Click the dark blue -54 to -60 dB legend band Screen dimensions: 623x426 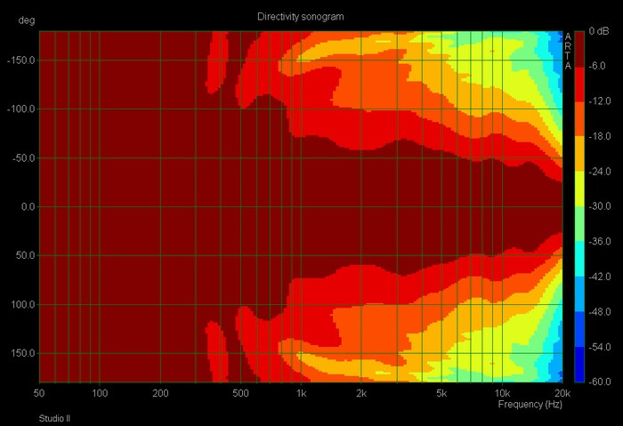[579, 365]
